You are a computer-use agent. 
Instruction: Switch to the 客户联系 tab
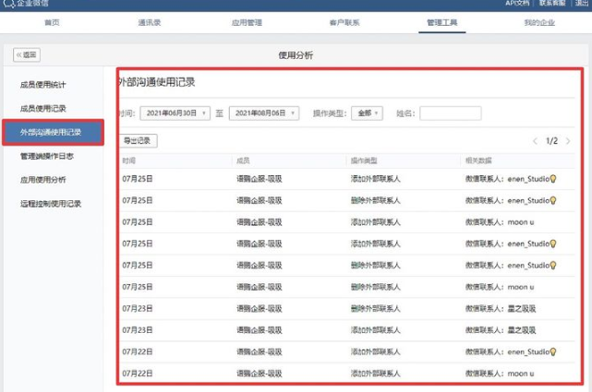point(344,21)
